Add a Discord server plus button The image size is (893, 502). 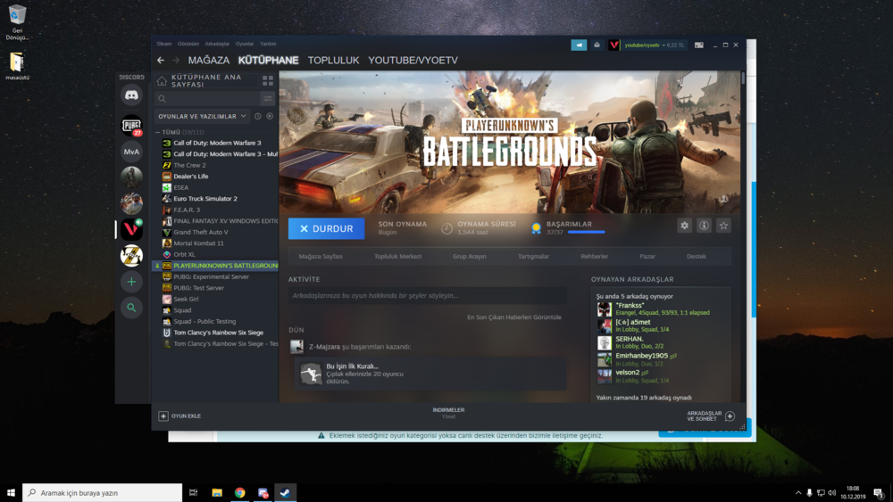pos(131,282)
